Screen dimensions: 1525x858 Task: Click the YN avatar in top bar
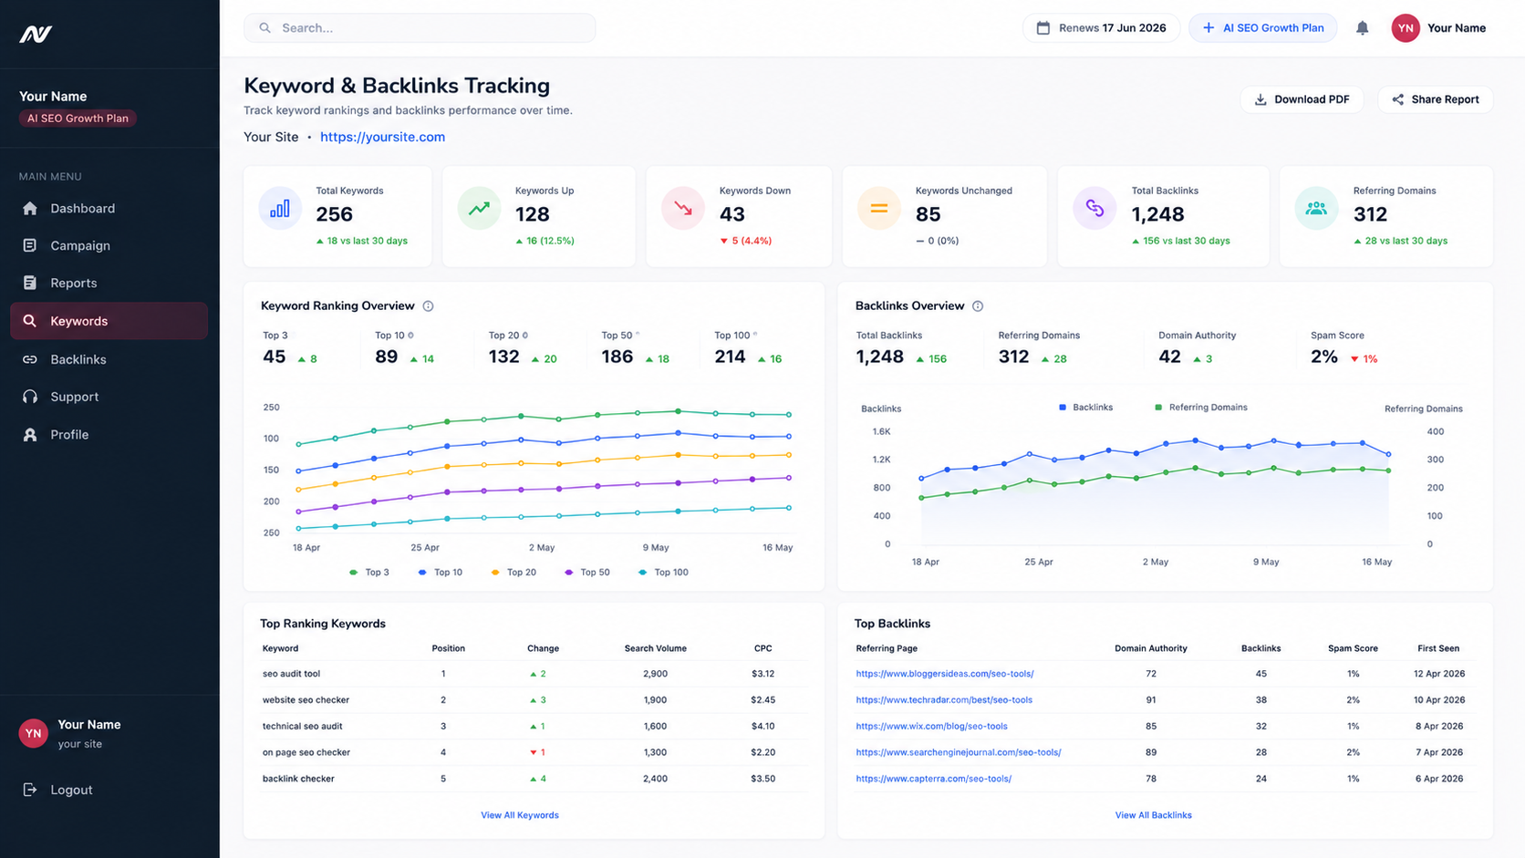[x=1406, y=28]
